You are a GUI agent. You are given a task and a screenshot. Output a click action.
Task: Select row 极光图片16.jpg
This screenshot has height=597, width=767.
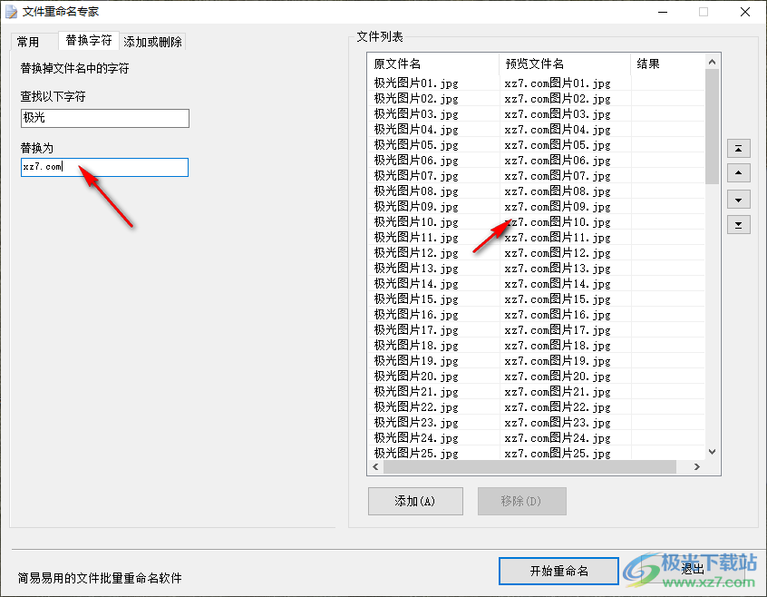click(x=536, y=314)
